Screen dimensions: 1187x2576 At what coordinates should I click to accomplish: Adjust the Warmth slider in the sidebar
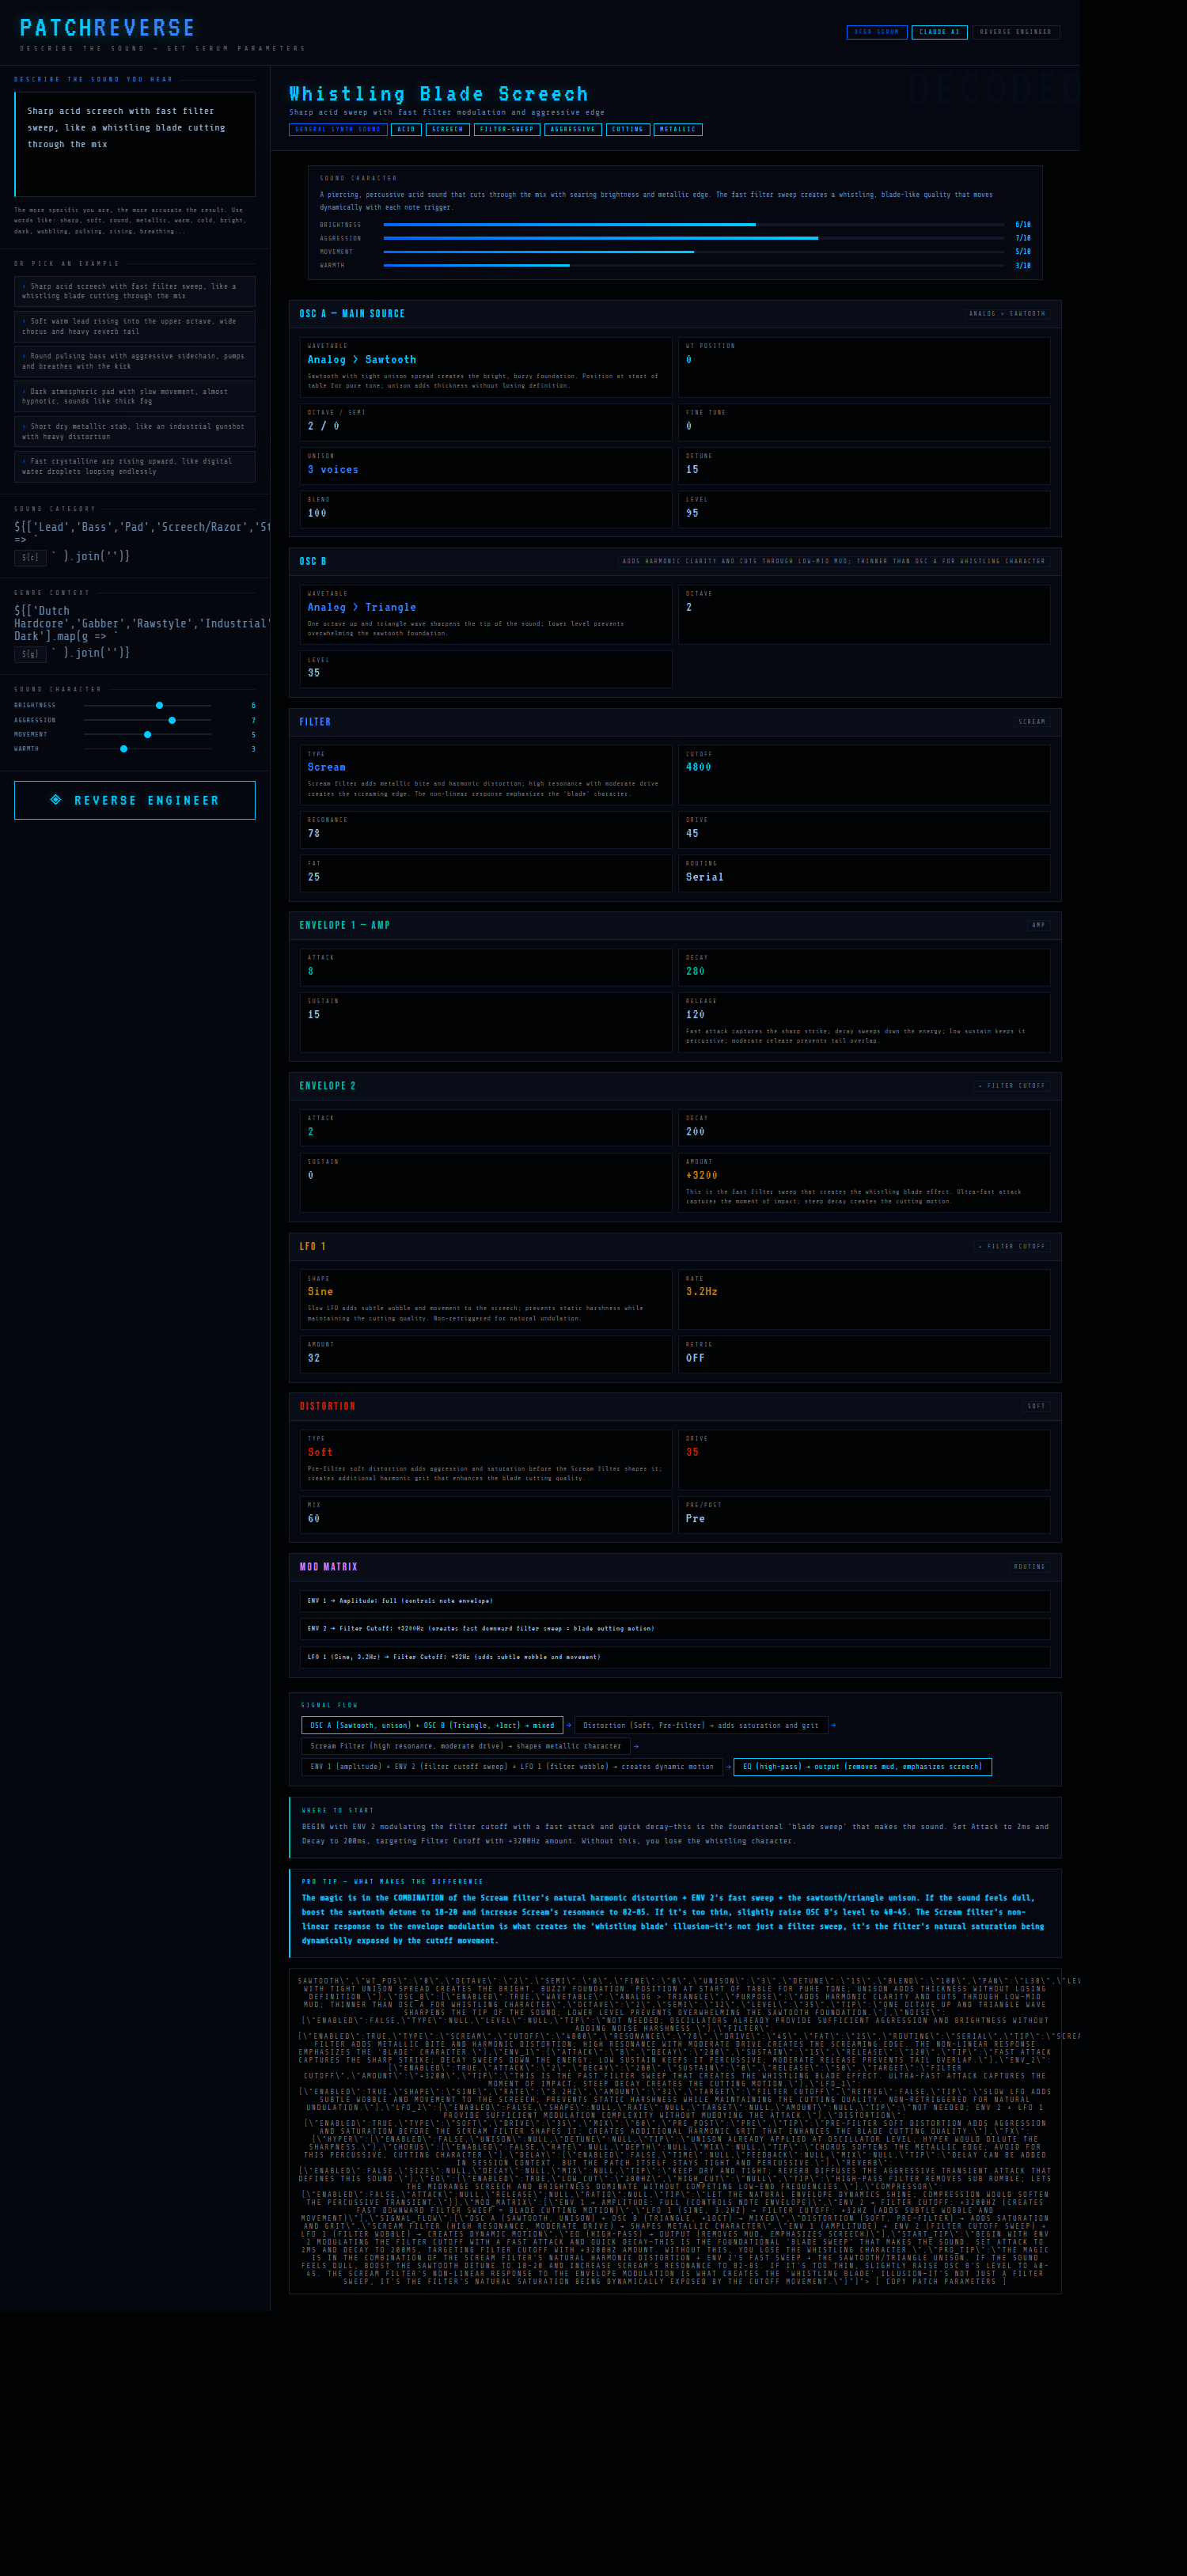[x=148, y=748]
